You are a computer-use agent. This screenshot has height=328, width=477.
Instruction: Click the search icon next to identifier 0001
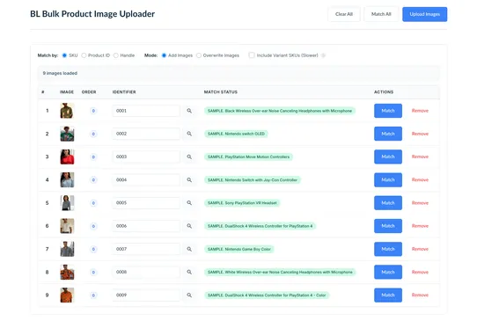(189, 111)
